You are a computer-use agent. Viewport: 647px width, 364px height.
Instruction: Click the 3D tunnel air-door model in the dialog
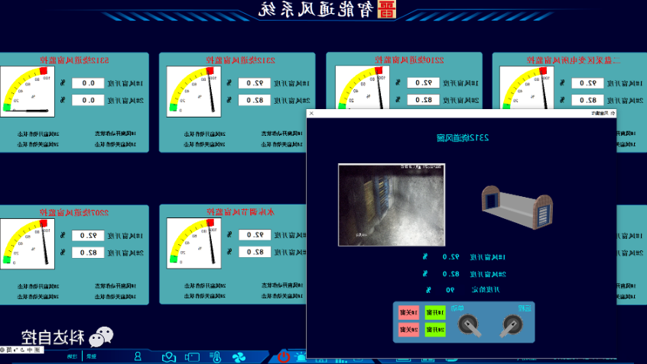pyautogui.click(x=516, y=205)
